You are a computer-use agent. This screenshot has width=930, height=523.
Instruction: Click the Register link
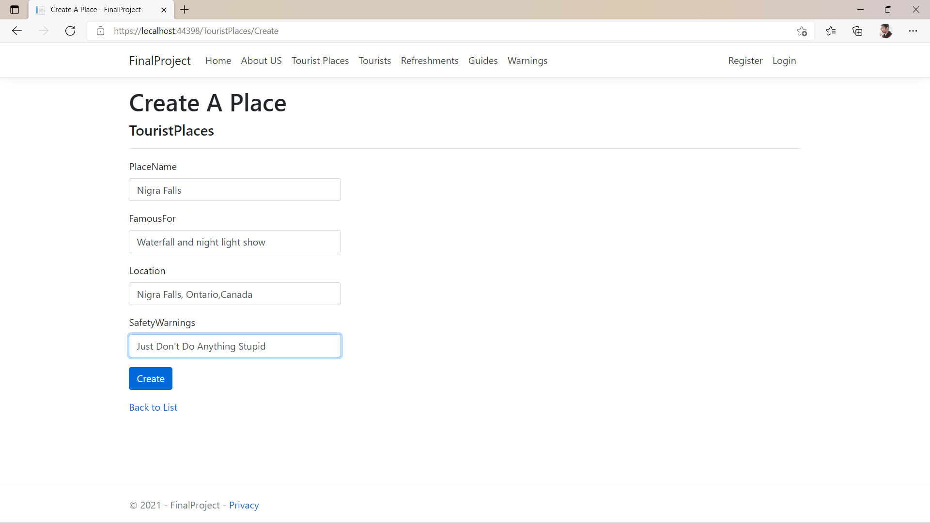click(x=745, y=61)
